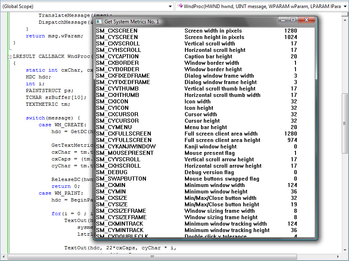Click SM_CXFIXEDFRAME label
The height and width of the screenshot is (261, 349).
pos(123,76)
